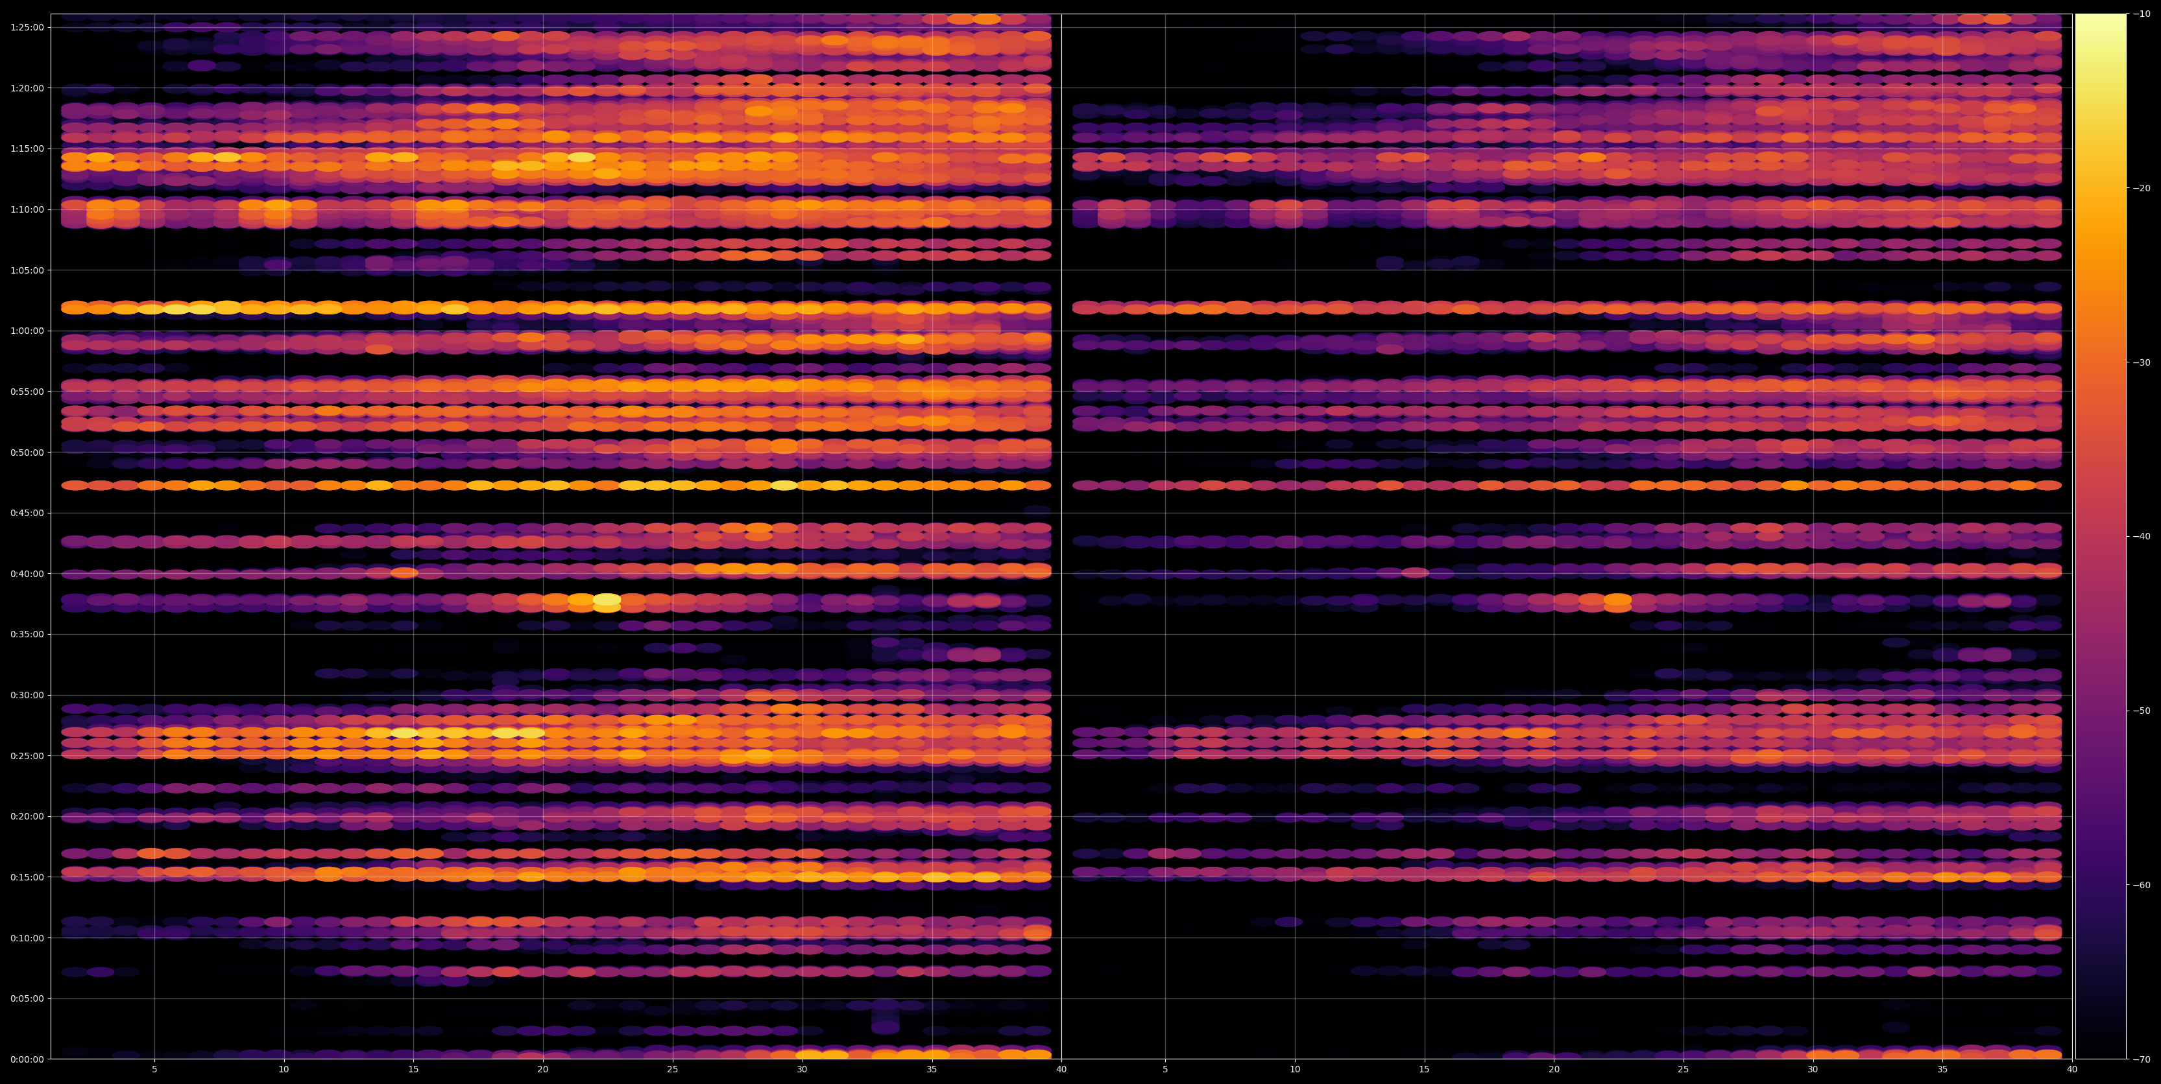Image resolution: width=2161 pixels, height=1084 pixels.
Task: Click the 0:10:00 y-axis tick label
Action: [28, 937]
